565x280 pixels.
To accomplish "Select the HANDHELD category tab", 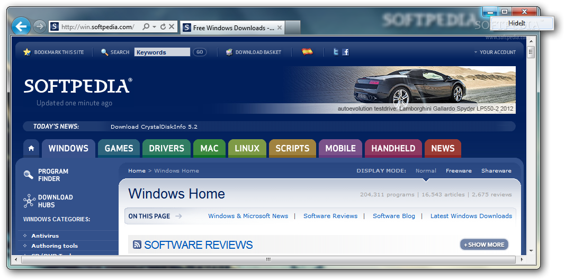I will tap(393, 148).
